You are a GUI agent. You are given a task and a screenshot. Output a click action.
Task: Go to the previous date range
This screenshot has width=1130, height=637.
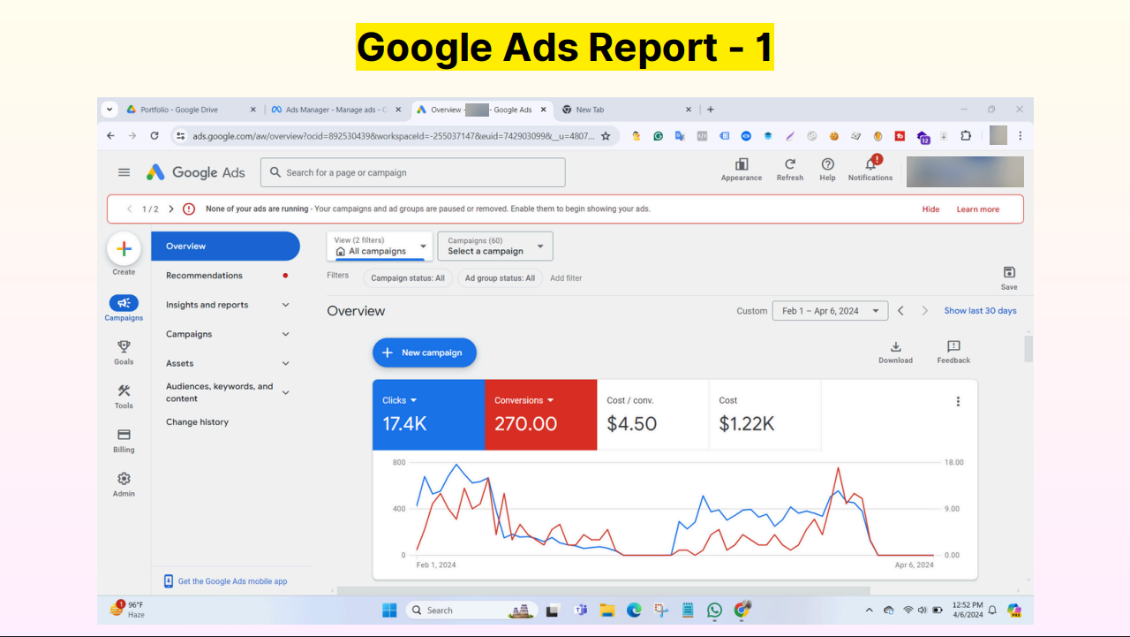tap(900, 311)
